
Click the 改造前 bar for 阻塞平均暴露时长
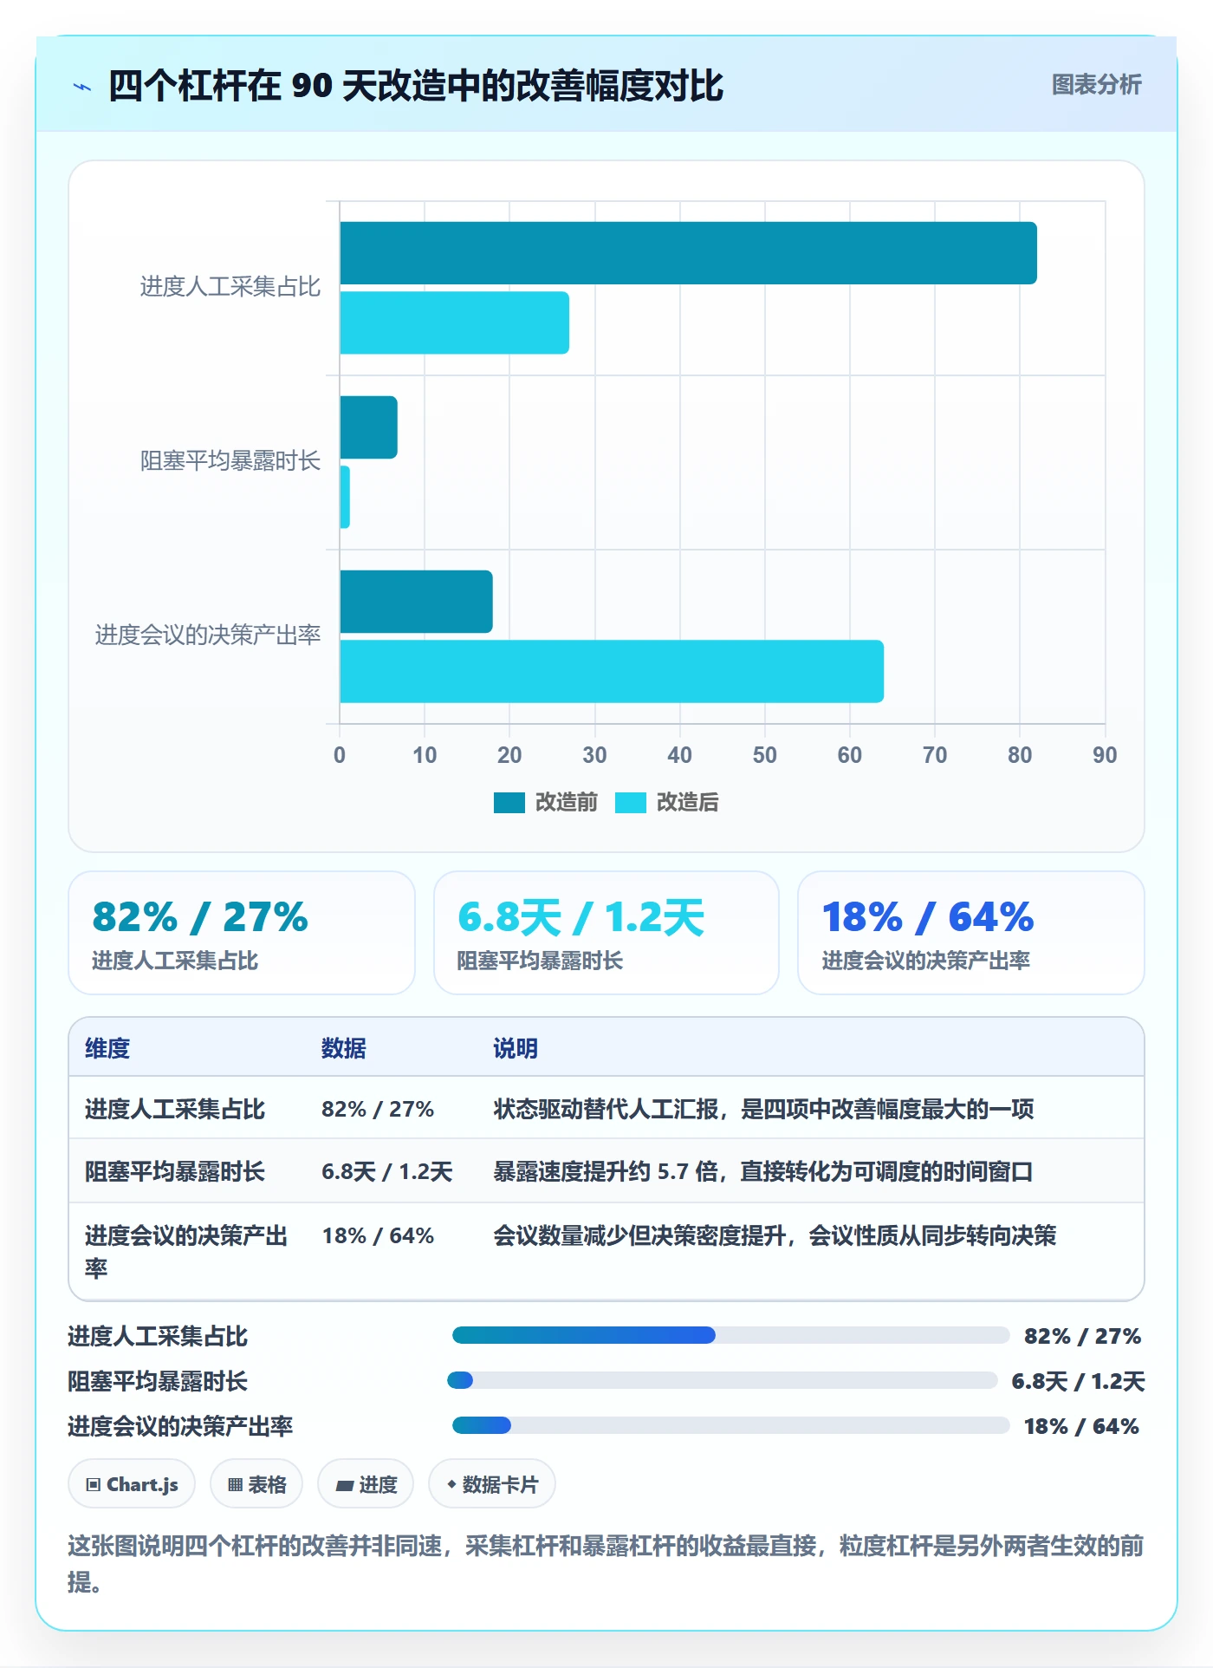(x=368, y=427)
